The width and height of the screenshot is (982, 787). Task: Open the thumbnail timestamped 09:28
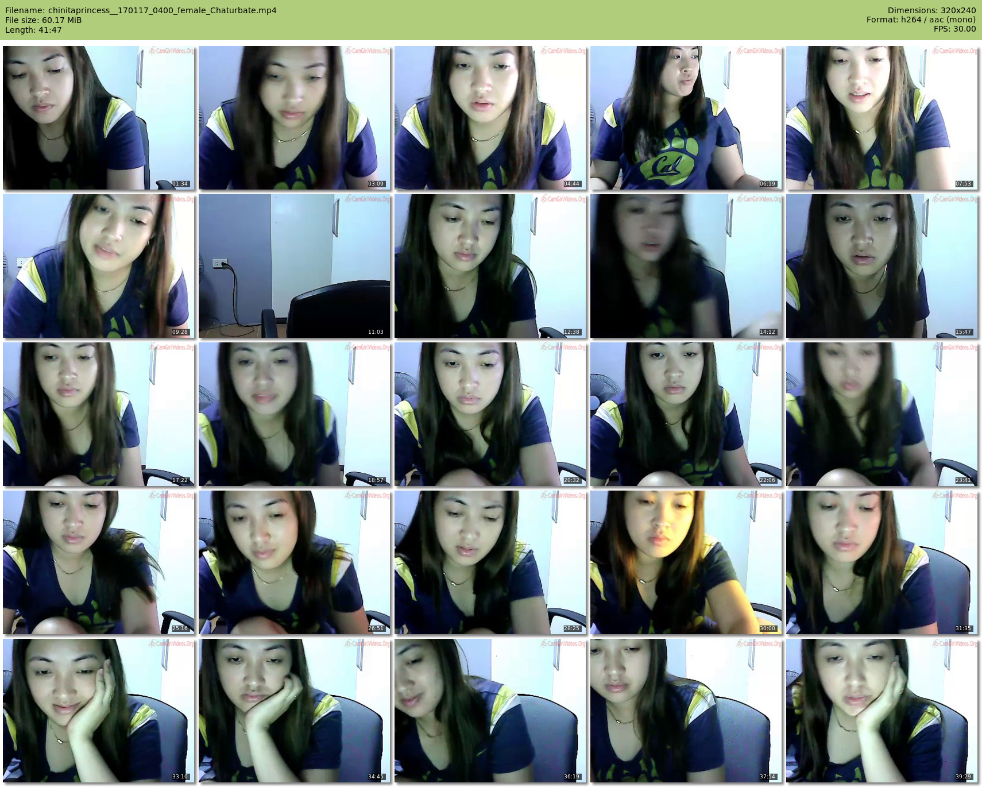pos(99,266)
